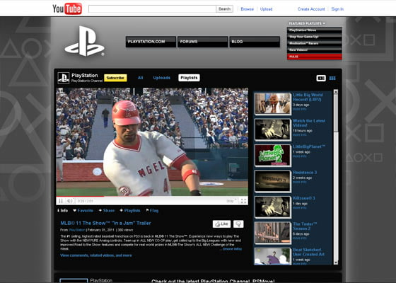Image resolution: width=396 pixels, height=283 pixels.
Task: Mute the video using the speaker icon
Action: (69, 201)
